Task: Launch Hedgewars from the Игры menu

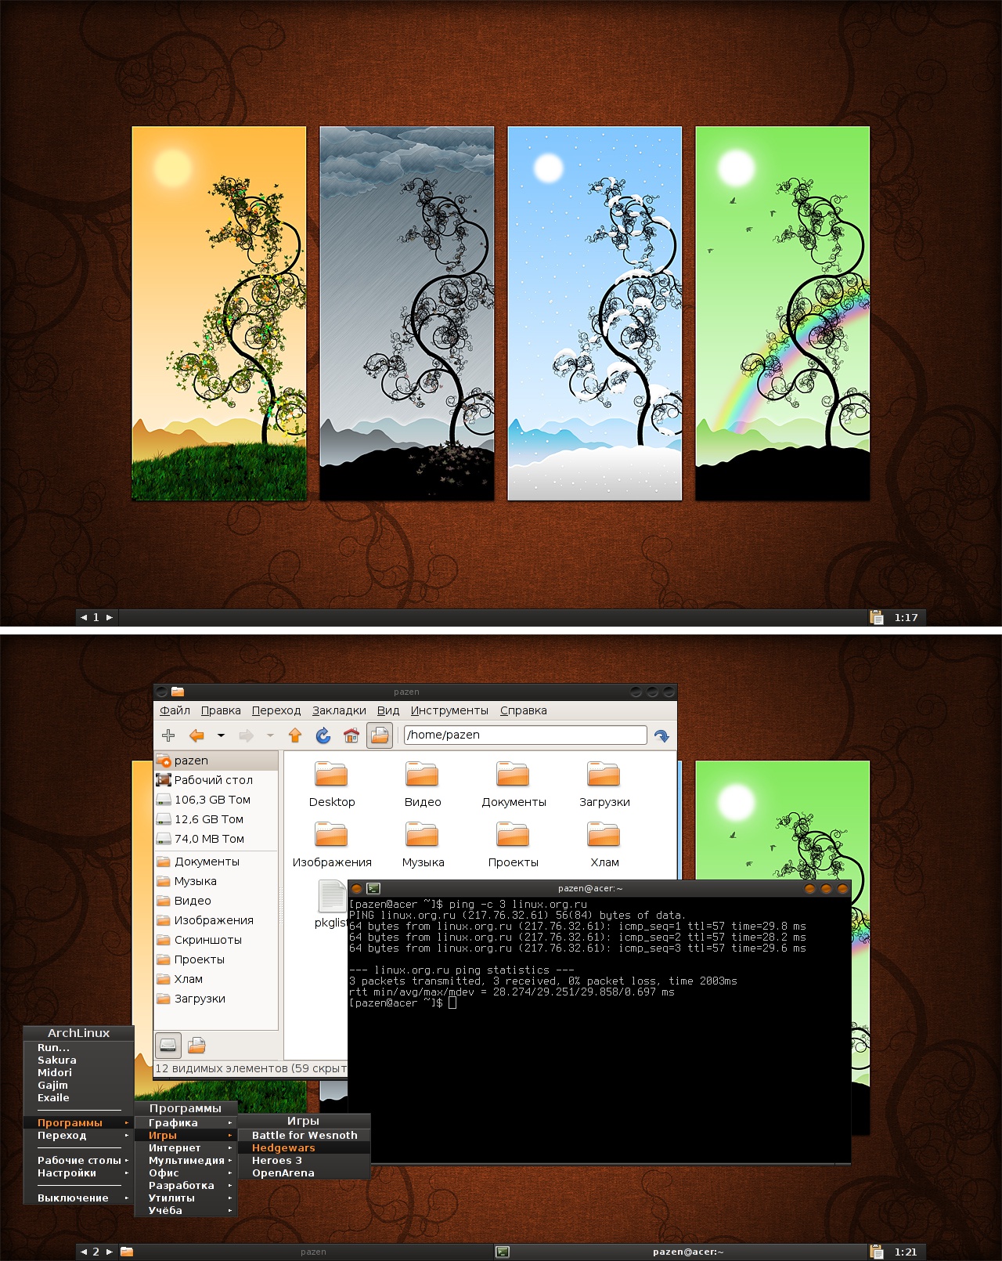Action: click(x=283, y=1147)
